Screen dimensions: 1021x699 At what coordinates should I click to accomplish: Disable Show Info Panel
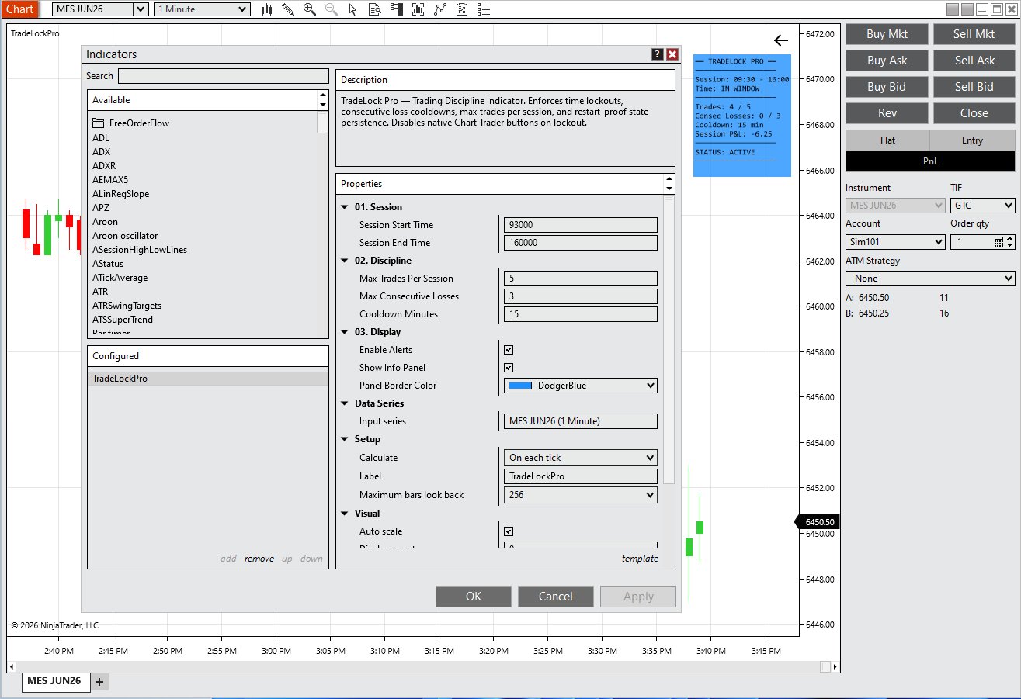click(508, 367)
